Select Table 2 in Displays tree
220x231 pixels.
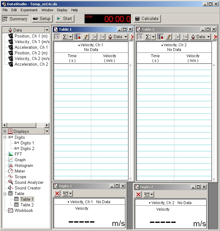(x=24, y=205)
